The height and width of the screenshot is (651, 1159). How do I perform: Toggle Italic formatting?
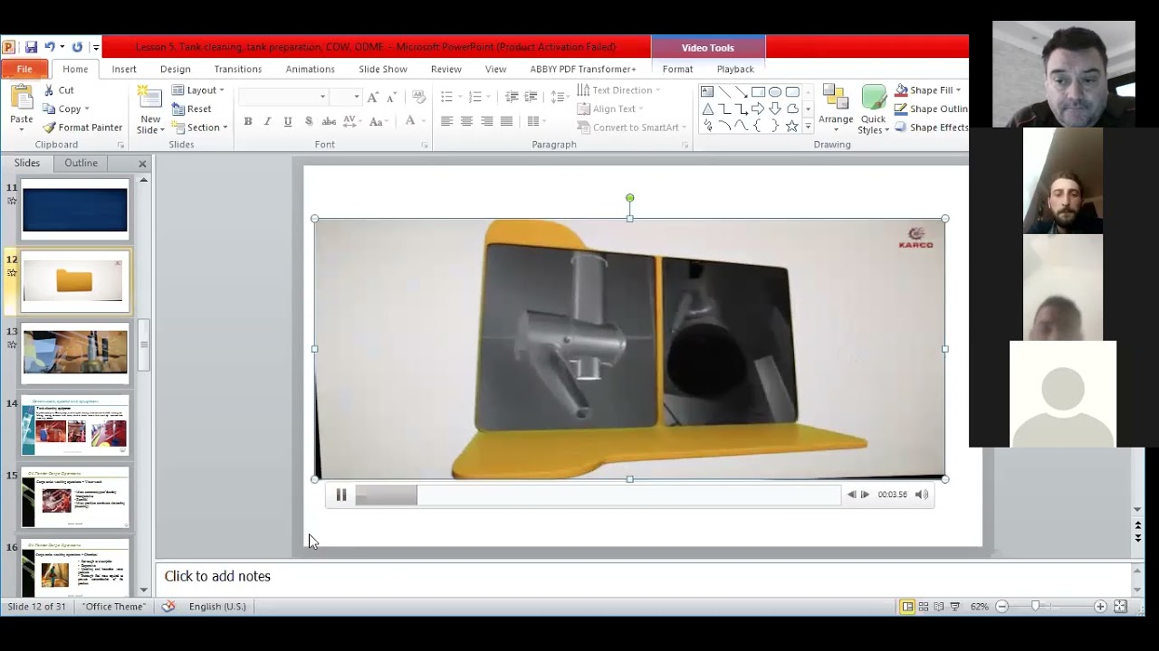(x=267, y=121)
